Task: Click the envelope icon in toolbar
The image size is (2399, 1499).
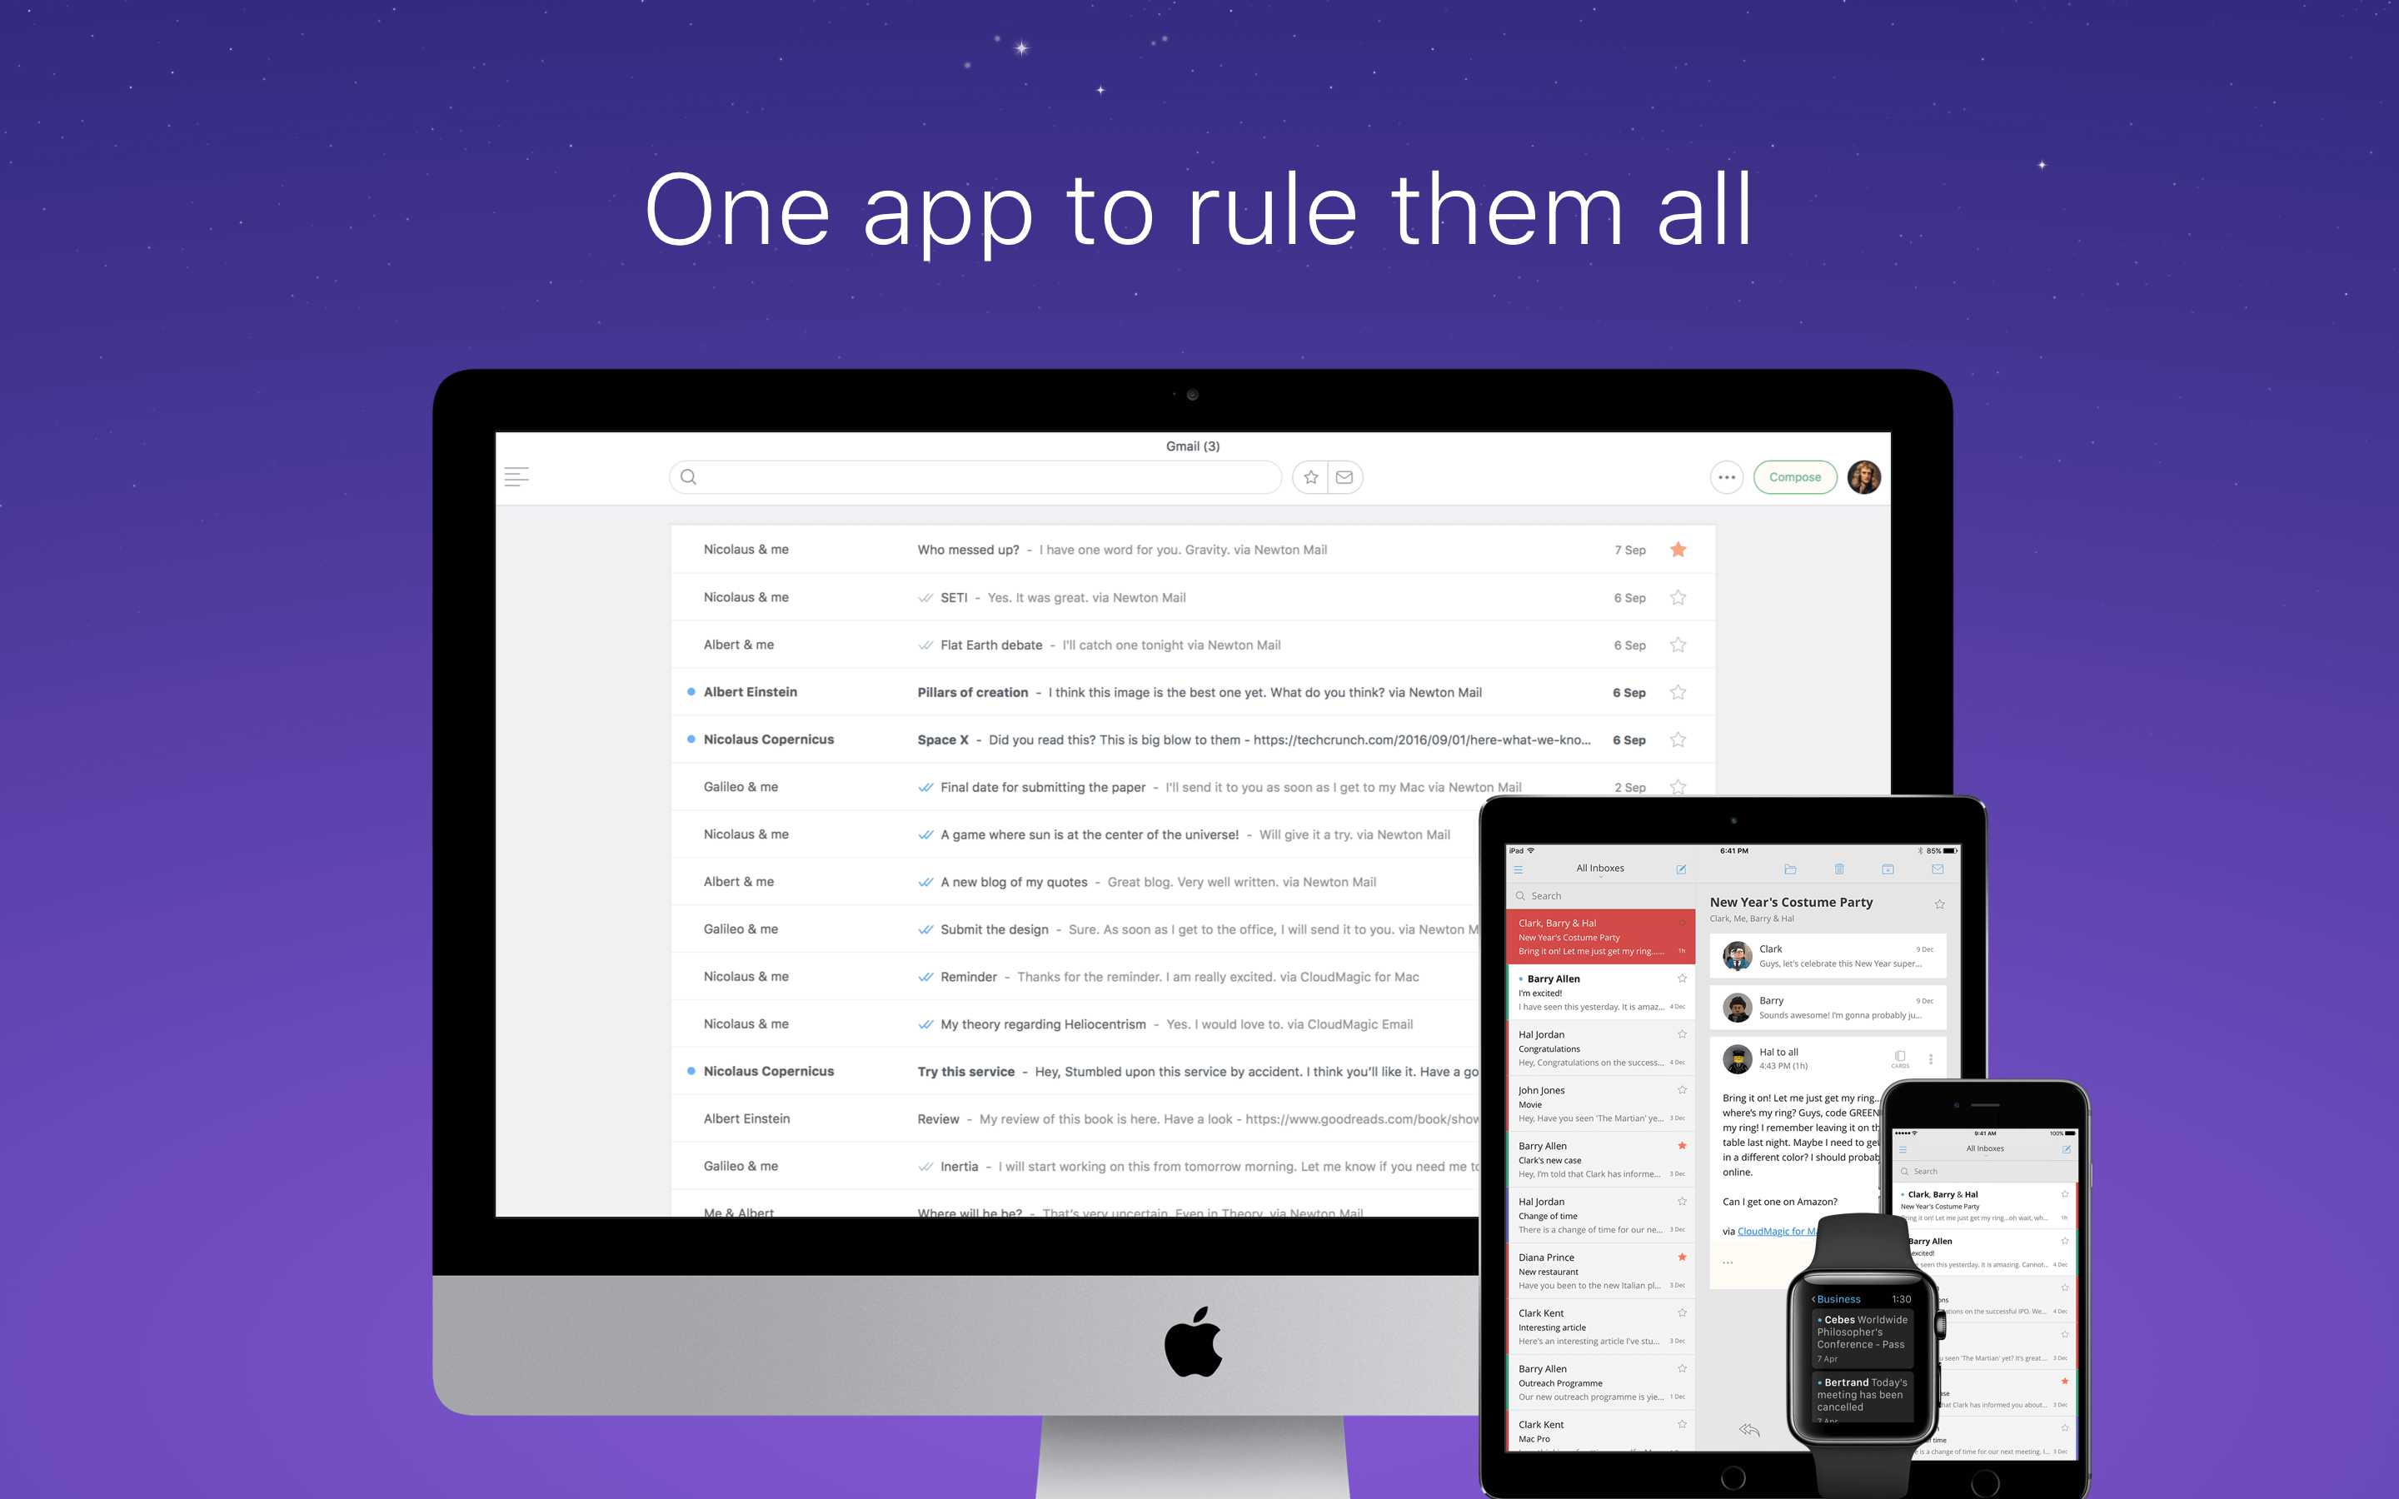Action: click(1345, 476)
